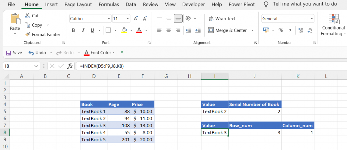Toggle Bold formatting

point(73,30)
